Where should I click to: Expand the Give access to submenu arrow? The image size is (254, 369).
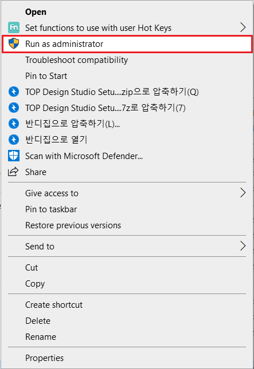point(243,193)
